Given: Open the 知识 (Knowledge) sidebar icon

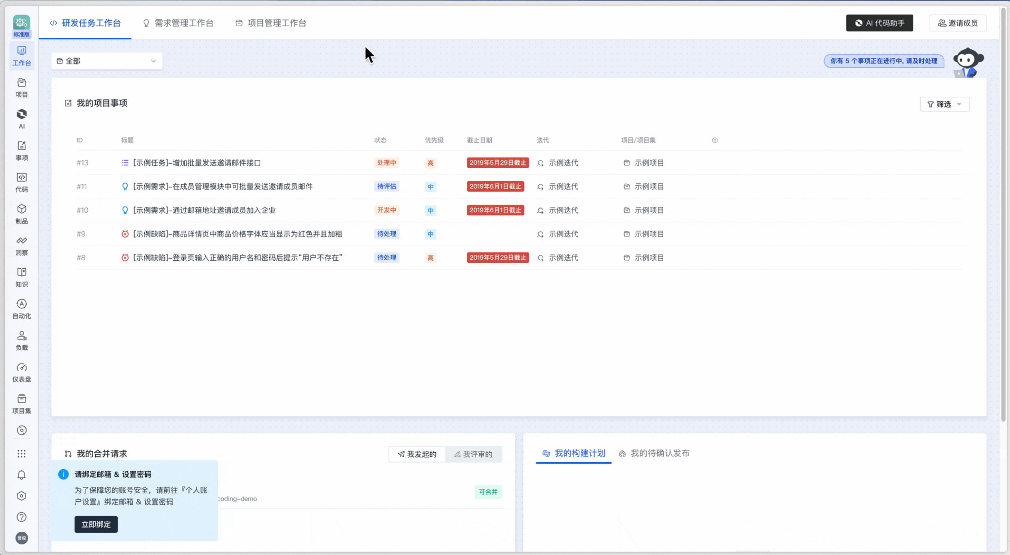Looking at the screenshot, I should [x=22, y=277].
